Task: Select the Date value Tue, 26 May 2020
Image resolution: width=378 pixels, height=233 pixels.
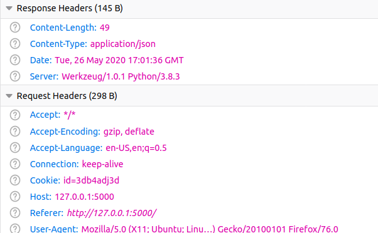Action: click(119, 60)
